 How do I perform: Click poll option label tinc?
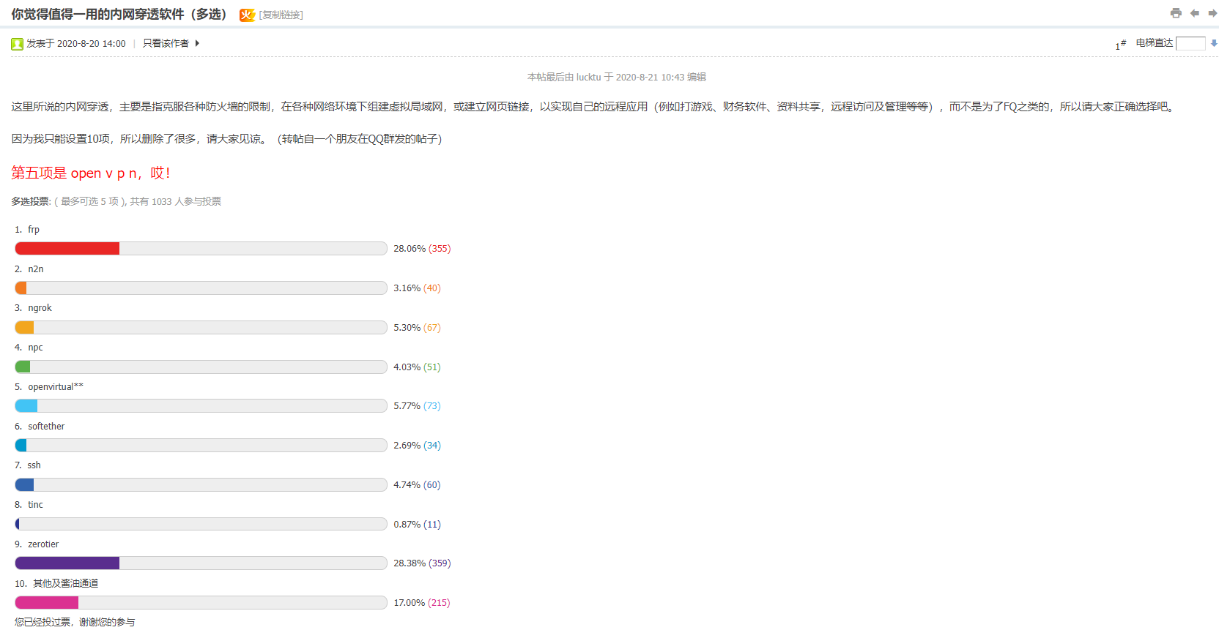pyautogui.click(x=36, y=505)
